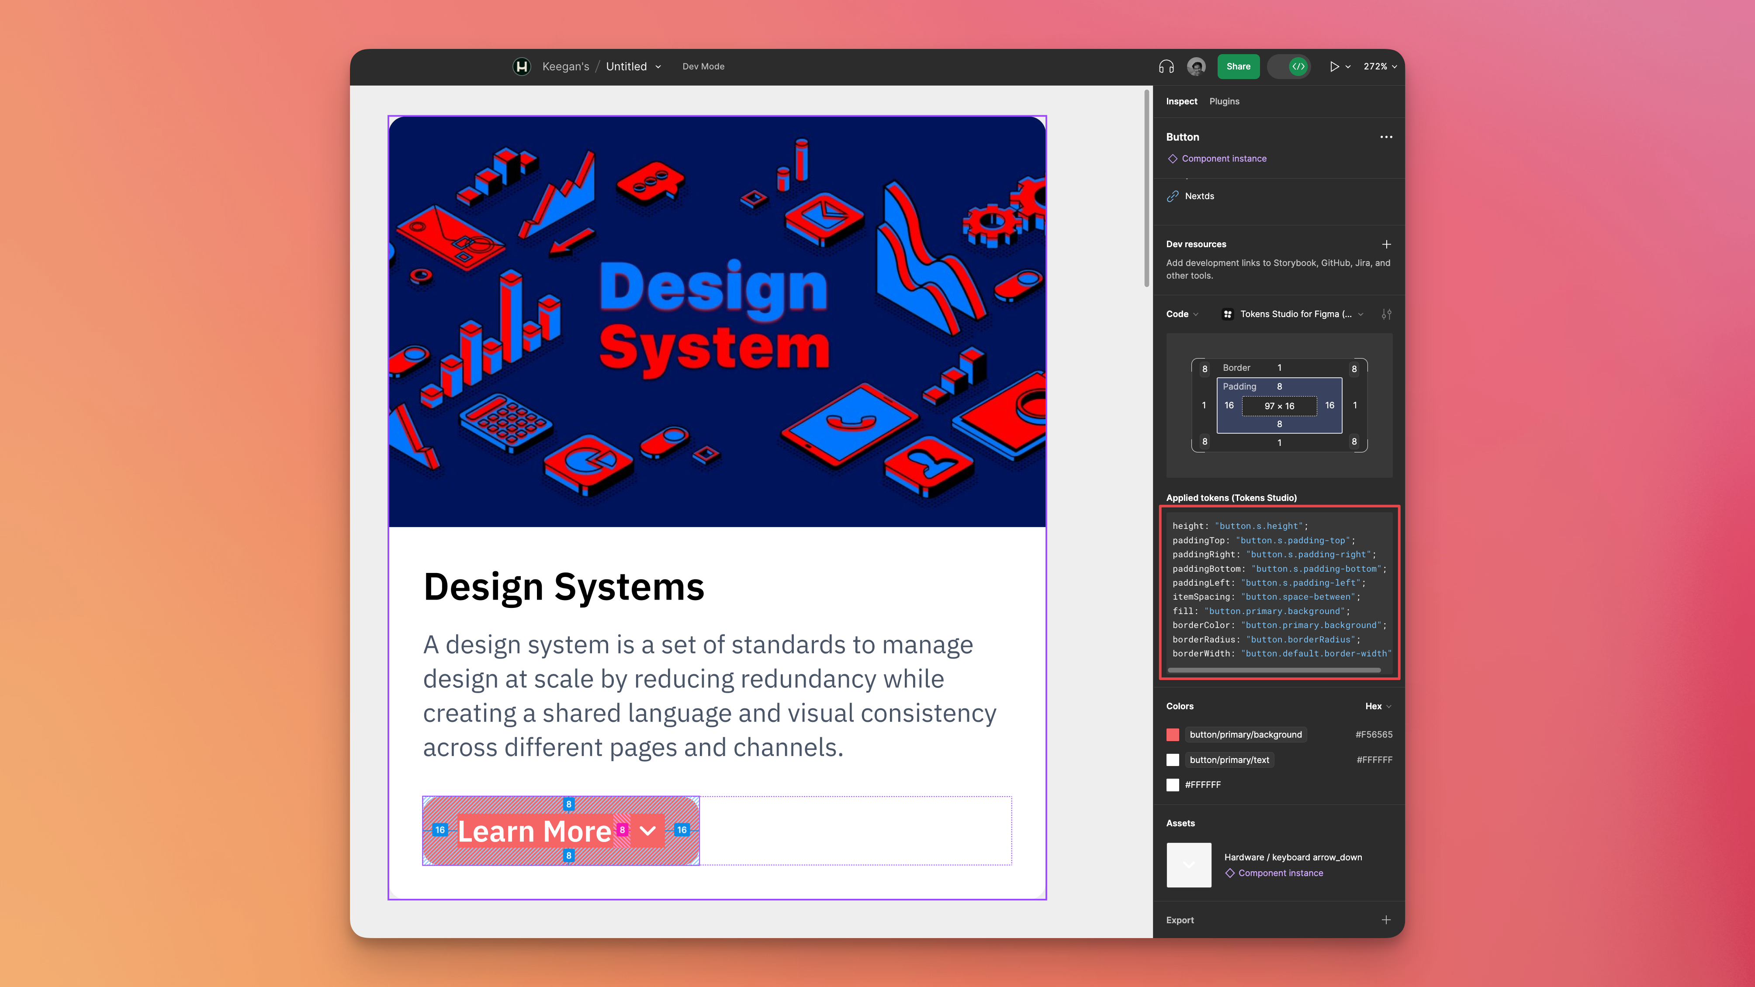Click the Tokens Studio plugin icon
The image size is (1755, 987).
tap(1228, 314)
